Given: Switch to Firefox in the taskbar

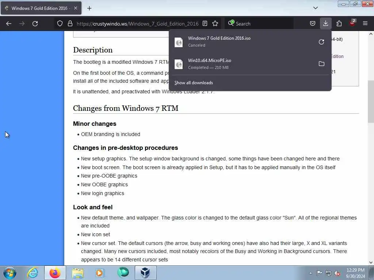Looking at the screenshot, I should pos(55,273).
